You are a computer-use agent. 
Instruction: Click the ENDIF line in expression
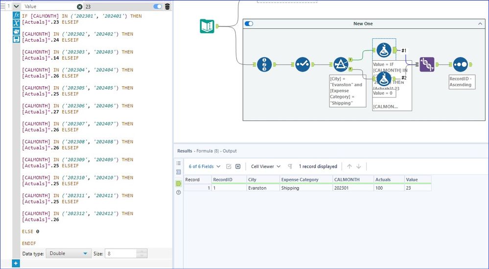[29, 244]
